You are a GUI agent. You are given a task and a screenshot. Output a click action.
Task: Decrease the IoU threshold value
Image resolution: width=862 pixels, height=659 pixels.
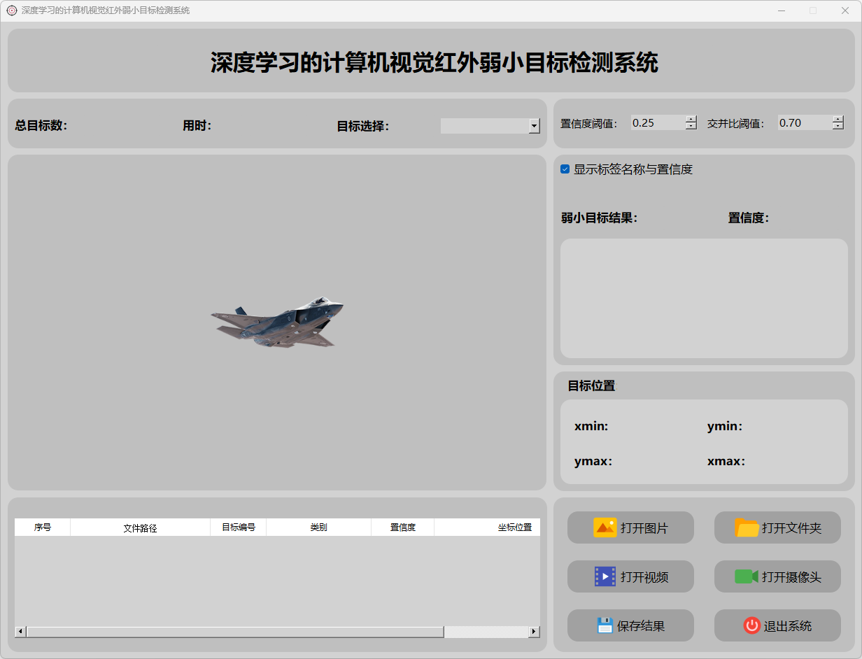tap(838, 127)
